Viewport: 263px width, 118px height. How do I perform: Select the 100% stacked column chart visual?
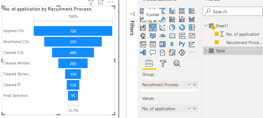[192, 11]
